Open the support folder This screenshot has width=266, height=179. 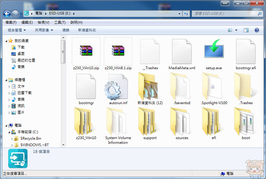click(x=147, y=122)
